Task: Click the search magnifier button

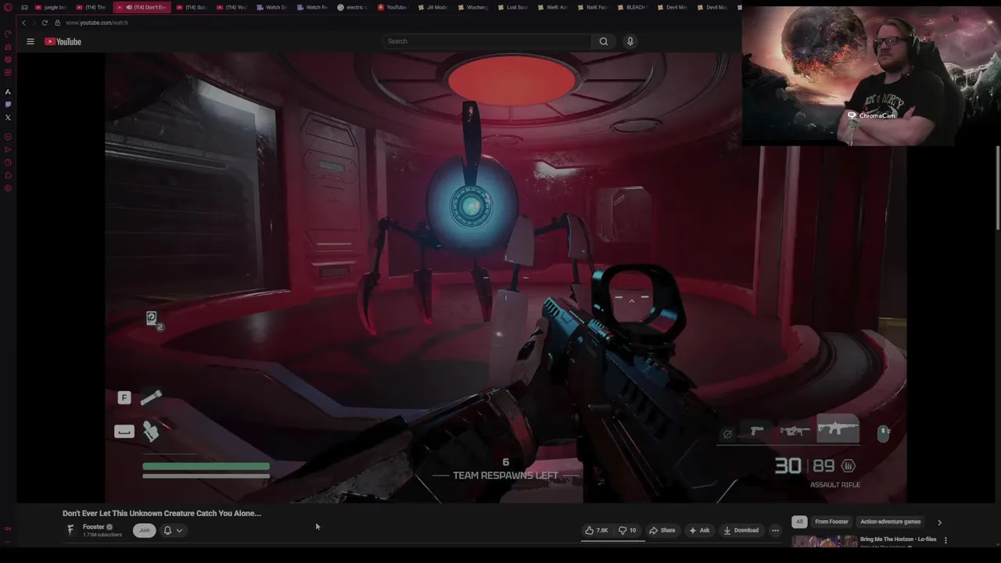Action: pyautogui.click(x=603, y=41)
